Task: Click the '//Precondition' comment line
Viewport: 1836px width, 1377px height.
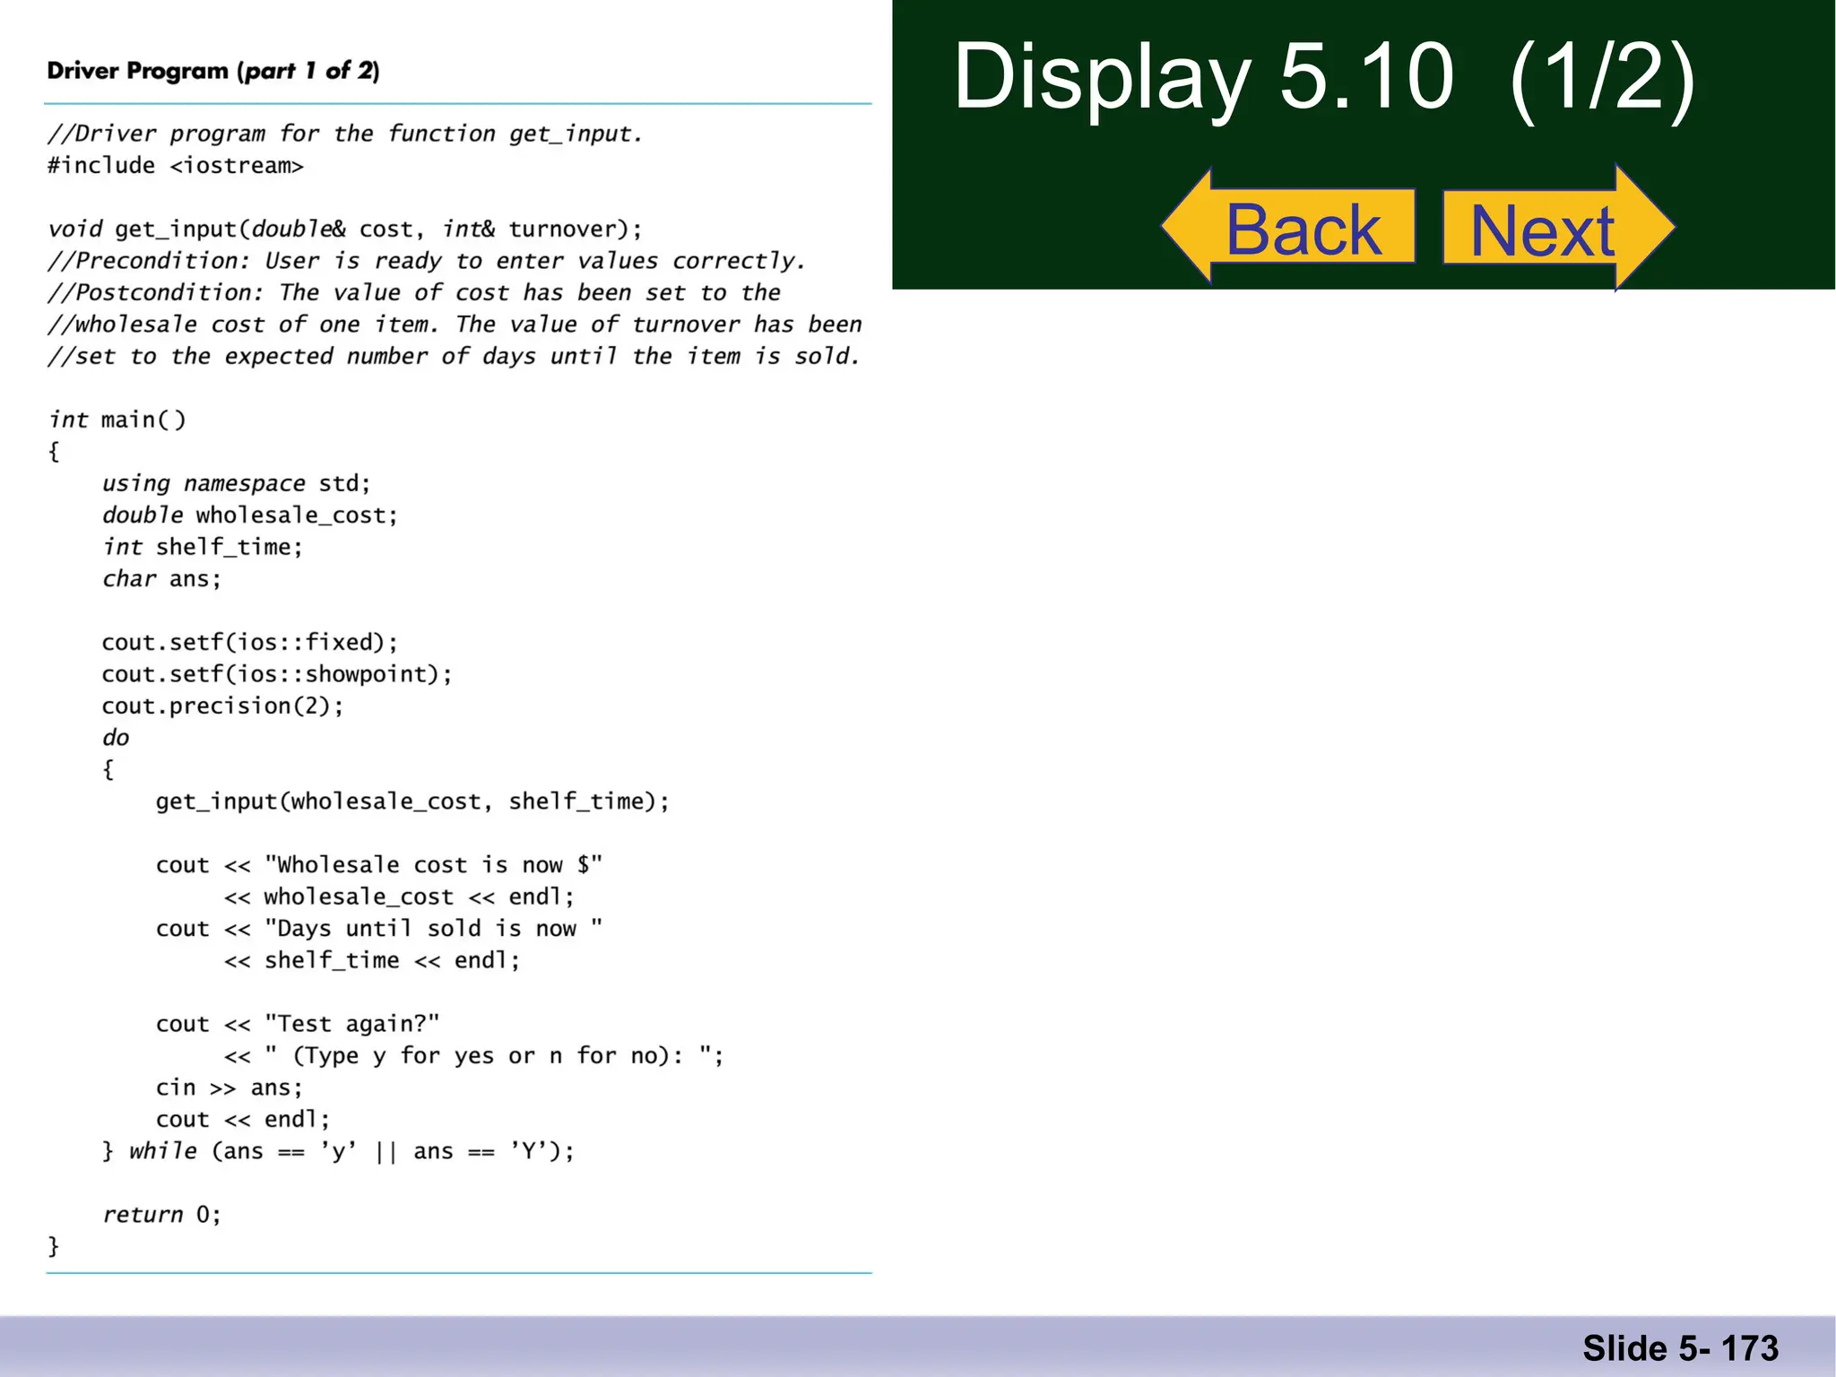Action: (427, 261)
